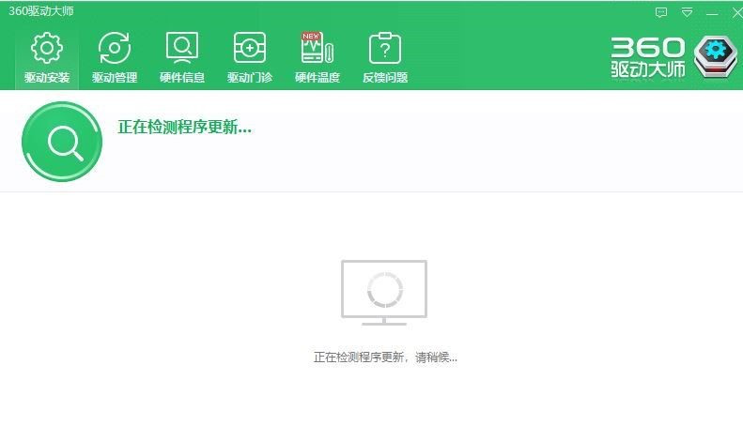Click the 360驱动大师 brand logo text
Viewport: 743px width, 441px height.
pyautogui.click(x=649, y=56)
